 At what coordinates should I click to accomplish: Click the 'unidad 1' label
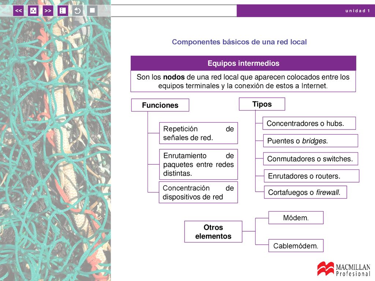[x=357, y=11]
